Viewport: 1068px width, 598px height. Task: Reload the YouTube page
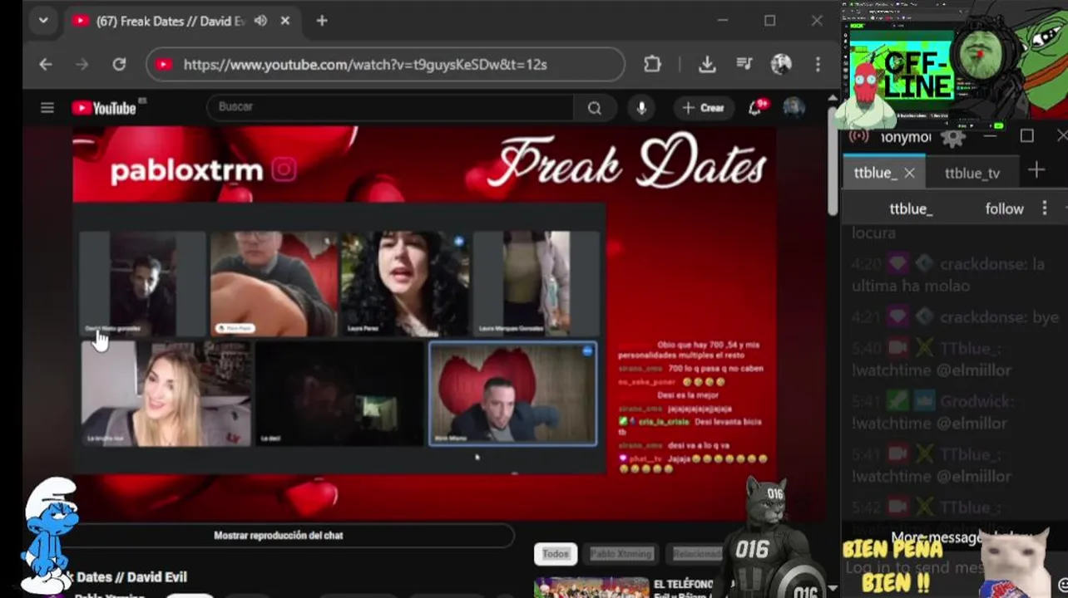[x=119, y=64]
